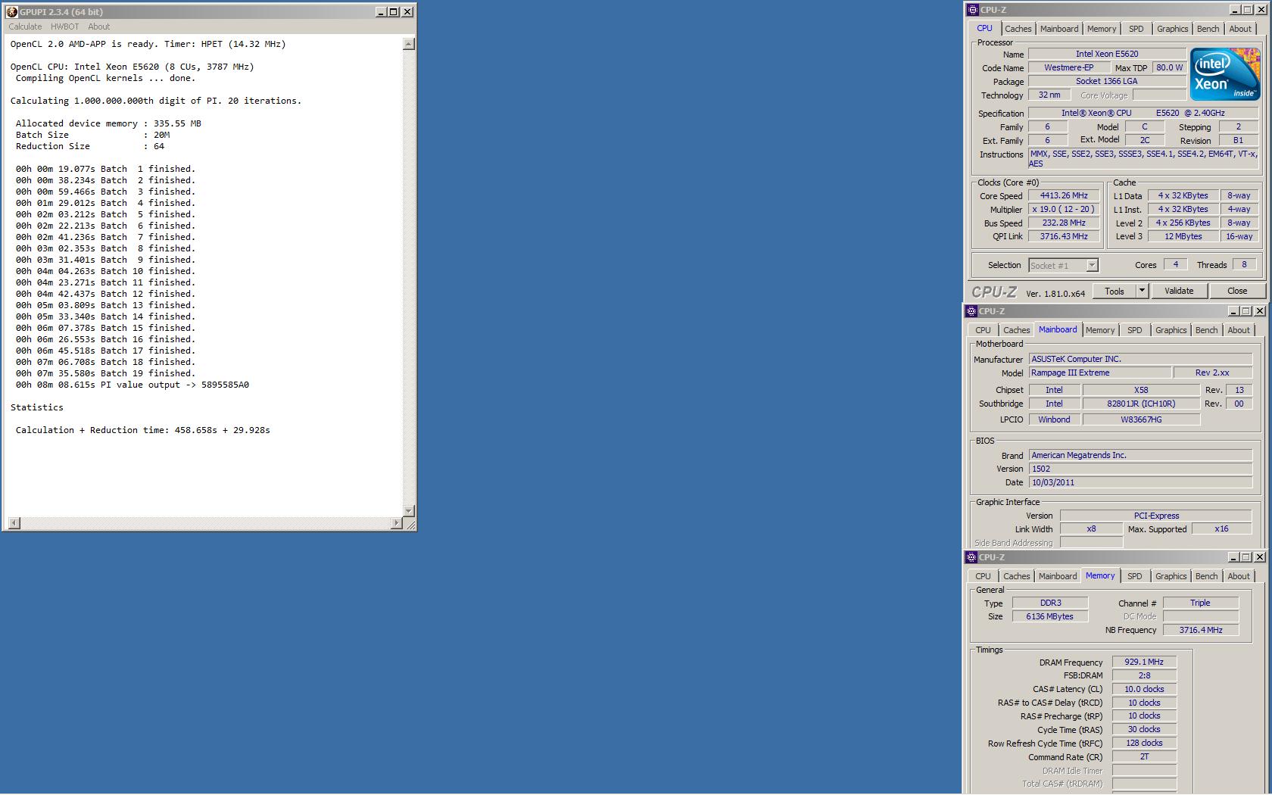The image size is (1272, 795).
Task: Click the Command Rate 2T value
Action: [1144, 756]
